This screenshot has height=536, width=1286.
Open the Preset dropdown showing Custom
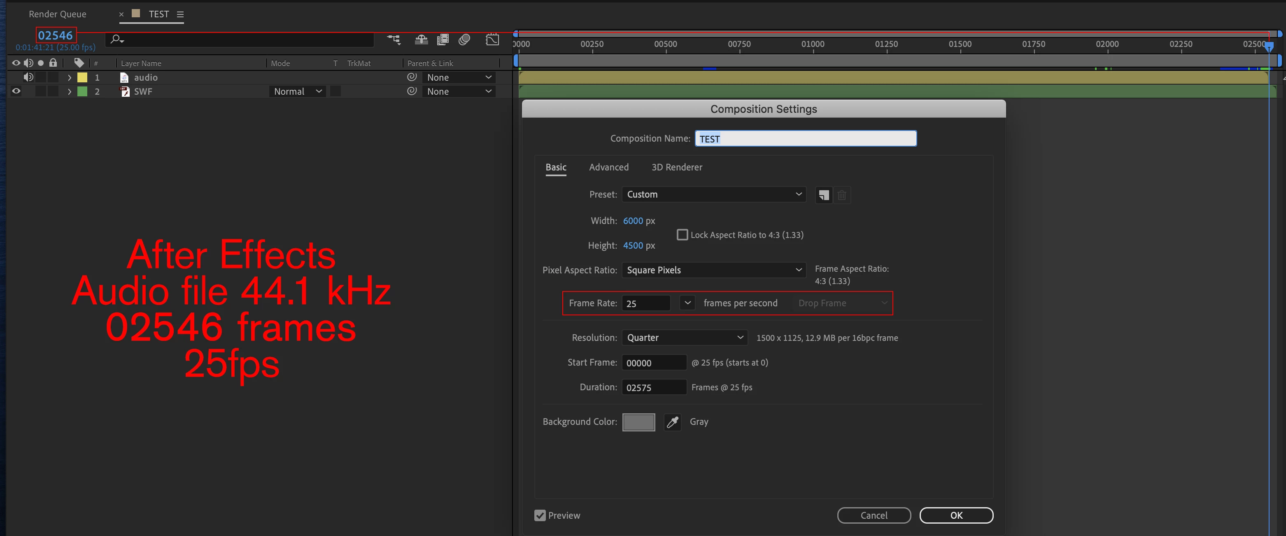tap(714, 195)
